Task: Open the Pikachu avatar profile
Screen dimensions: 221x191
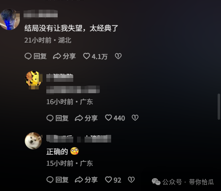Action: pos(33,79)
